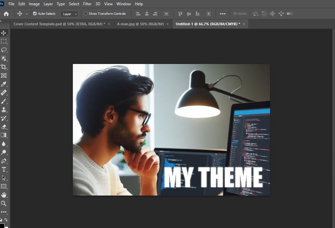Select the Move tool in toolbox

click(4, 33)
